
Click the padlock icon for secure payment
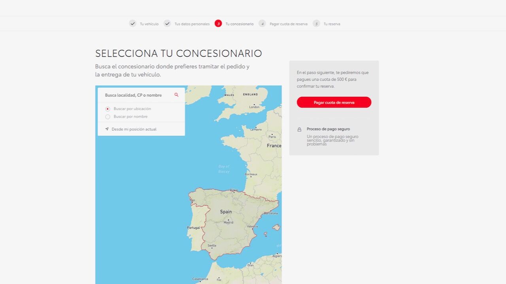pos(299,129)
